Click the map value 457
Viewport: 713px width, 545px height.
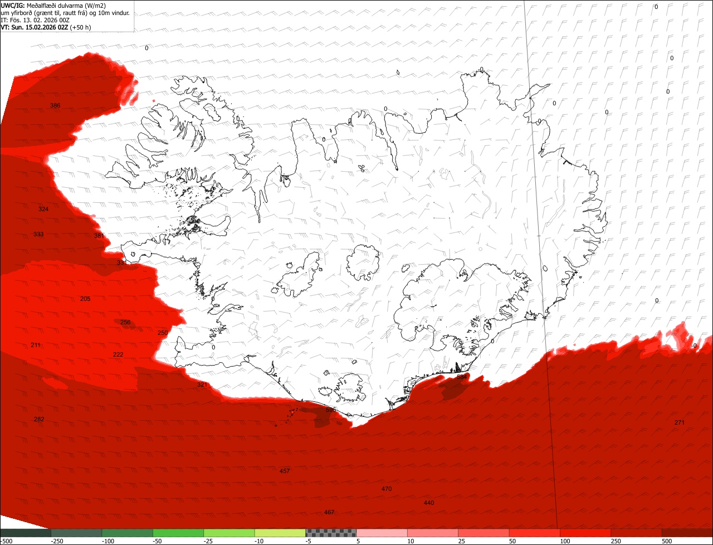click(x=285, y=471)
